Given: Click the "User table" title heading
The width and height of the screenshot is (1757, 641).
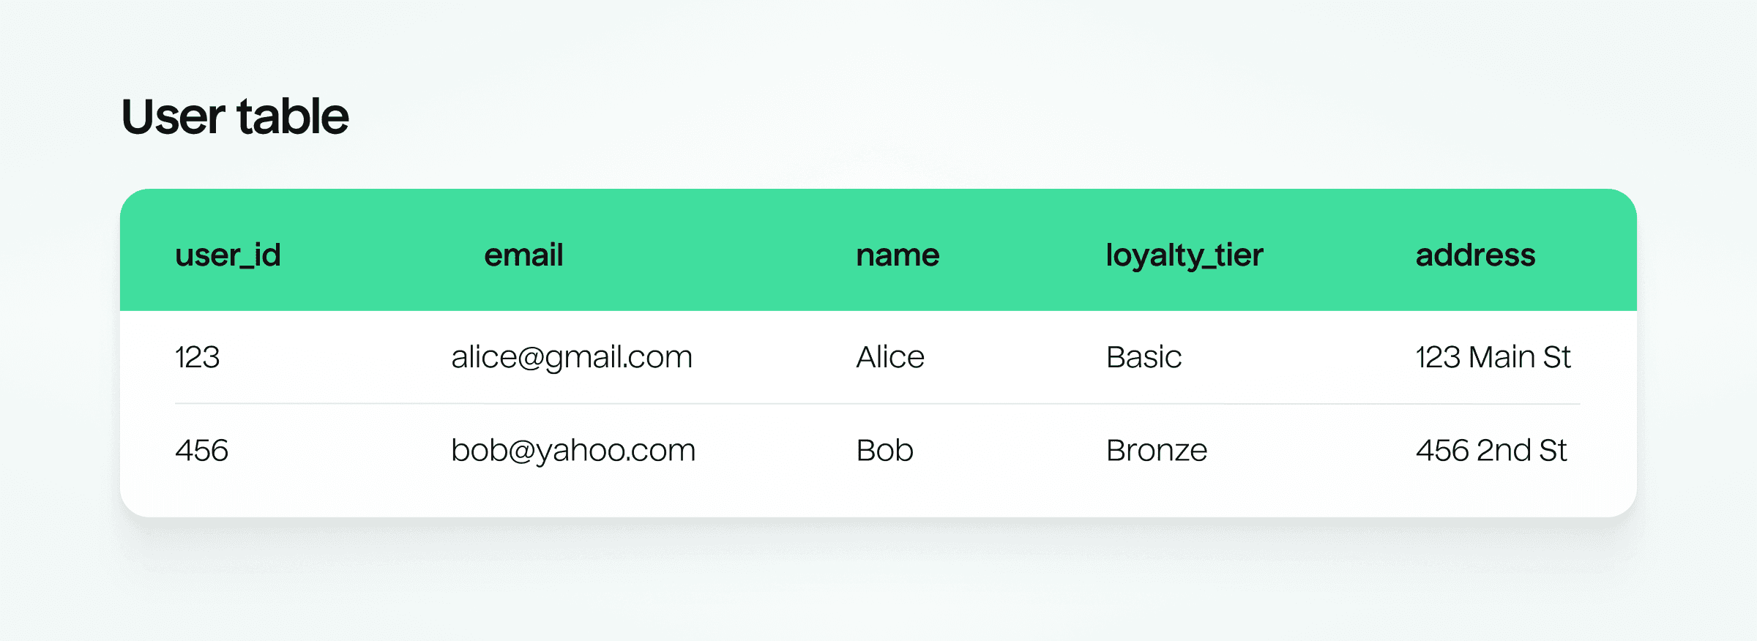Looking at the screenshot, I should pos(235,116).
